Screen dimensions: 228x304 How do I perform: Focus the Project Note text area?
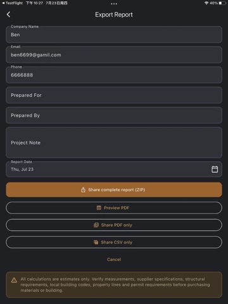tap(114, 142)
